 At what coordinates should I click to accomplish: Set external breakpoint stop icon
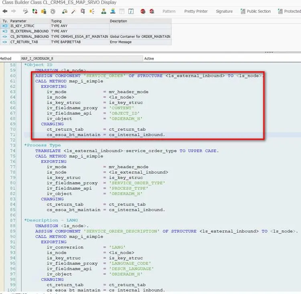(152, 12)
